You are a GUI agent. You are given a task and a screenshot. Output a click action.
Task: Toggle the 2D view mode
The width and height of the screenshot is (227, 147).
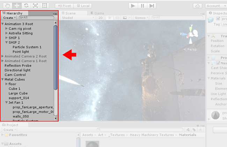click(x=101, y=18)
